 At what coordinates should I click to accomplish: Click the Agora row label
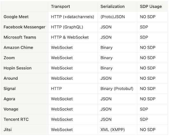pyautogui.click(x=9, y=99)
